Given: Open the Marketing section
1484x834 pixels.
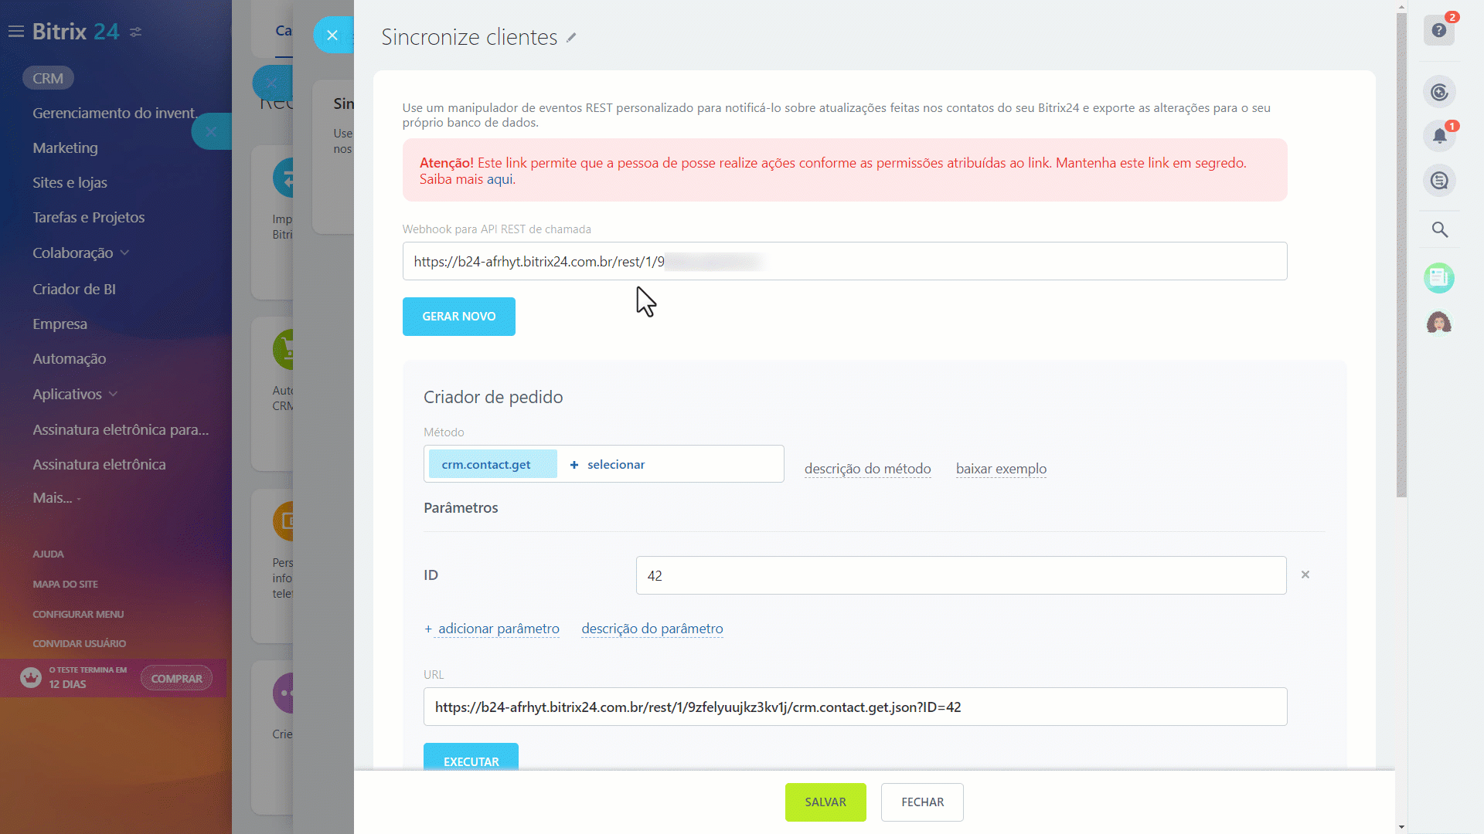Looking at the screenshot, I should pyautogui.click(x=65, y=147).
